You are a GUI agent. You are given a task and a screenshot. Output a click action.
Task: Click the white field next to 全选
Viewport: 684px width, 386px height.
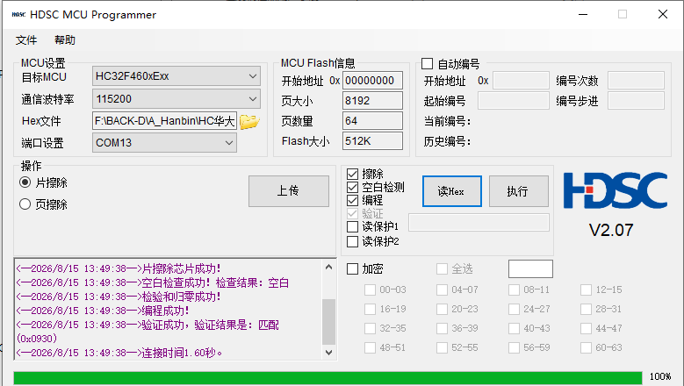click(x=530, y=268)
